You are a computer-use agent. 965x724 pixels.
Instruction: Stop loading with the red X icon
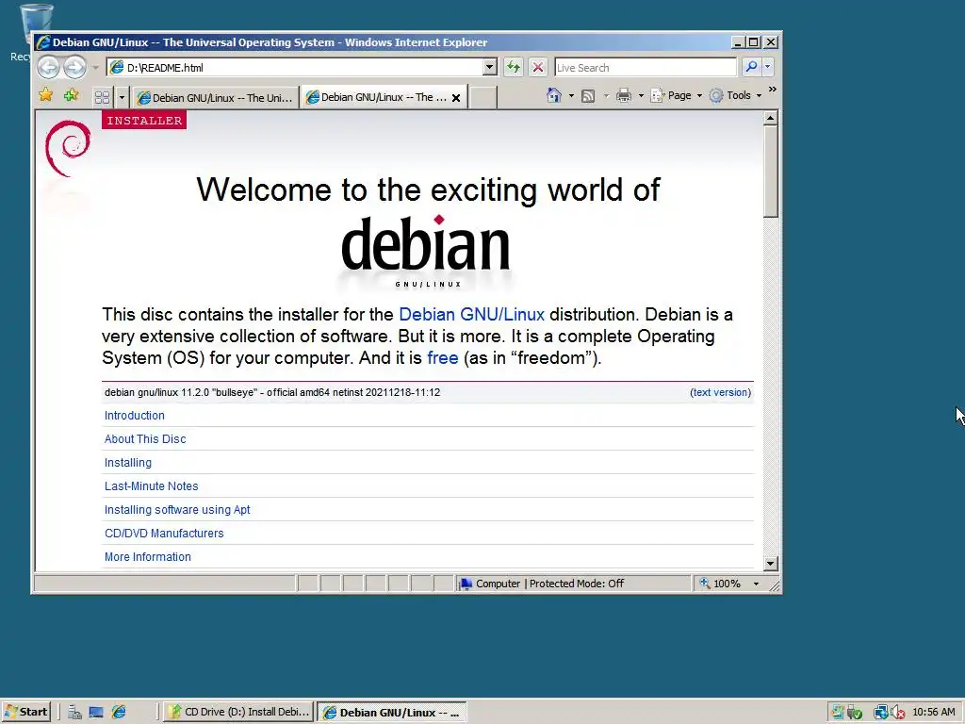pos(538,67)
